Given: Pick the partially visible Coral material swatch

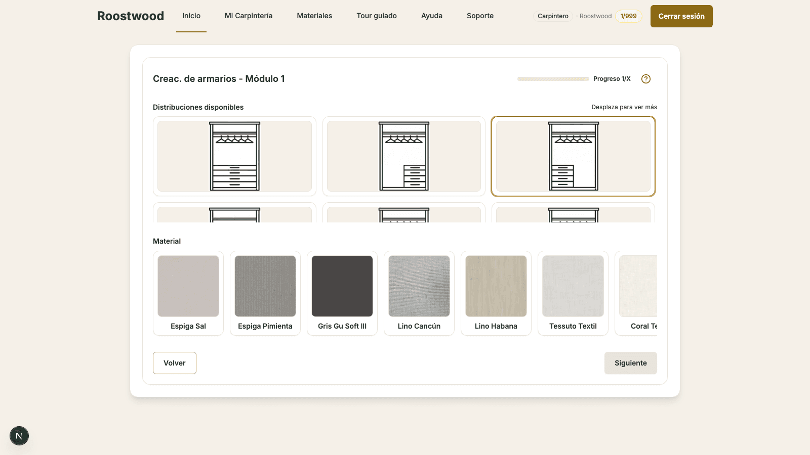Looking at the screenshot, I should 636,293.
